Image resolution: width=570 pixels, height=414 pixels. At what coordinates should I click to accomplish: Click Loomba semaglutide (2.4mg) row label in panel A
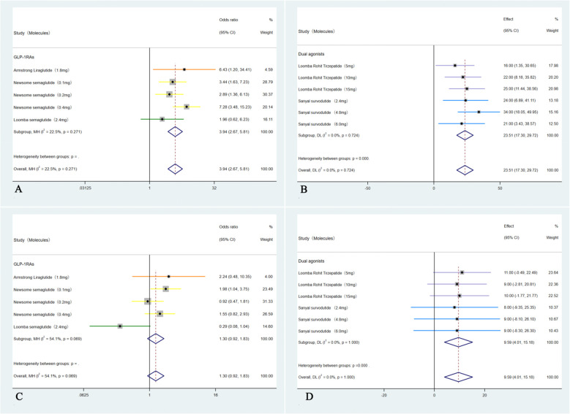41,120
